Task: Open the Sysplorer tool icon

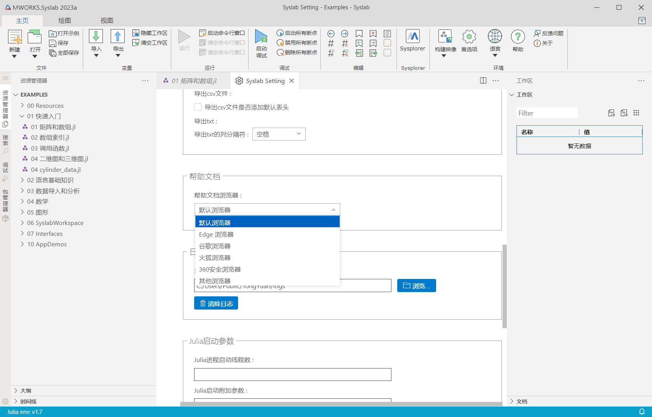Action: point(412,37)
